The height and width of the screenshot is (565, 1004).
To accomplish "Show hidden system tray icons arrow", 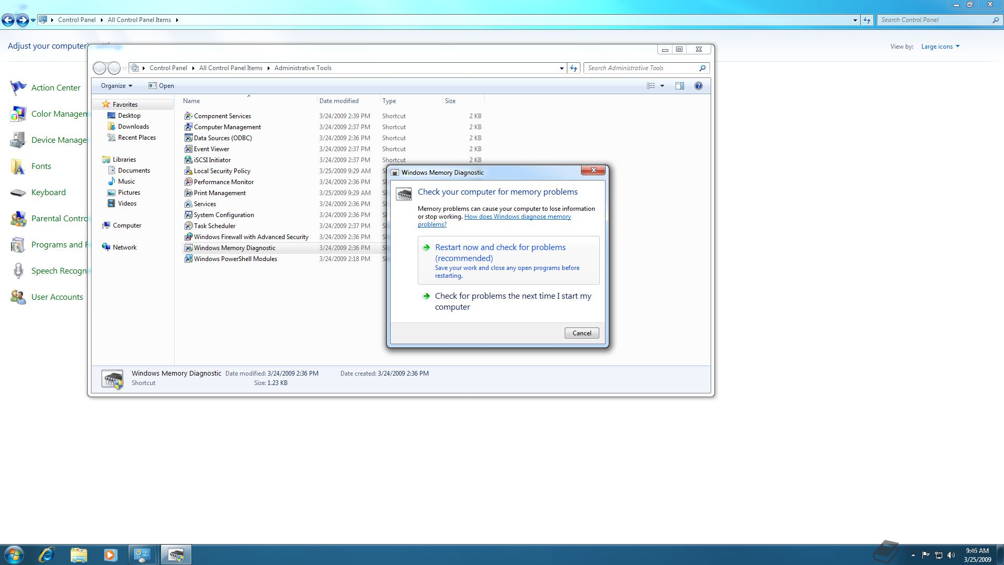I will [x=913, y=555].
